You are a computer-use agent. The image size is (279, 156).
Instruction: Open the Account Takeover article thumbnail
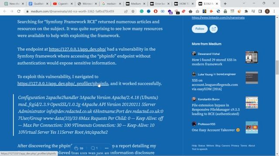click(x=252, y=127)
